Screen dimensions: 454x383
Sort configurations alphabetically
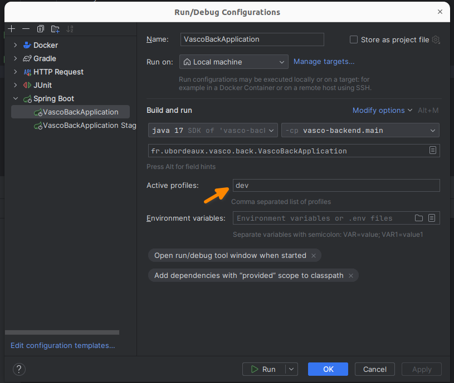point(69,28)
